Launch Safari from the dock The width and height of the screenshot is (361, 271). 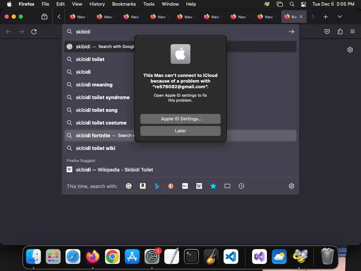73,257
